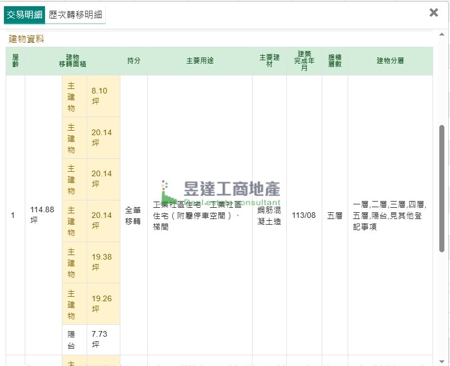Close the dialog with the X icon
The height and width of the screenshot is (366, 450).
click(x=434, y=12)
